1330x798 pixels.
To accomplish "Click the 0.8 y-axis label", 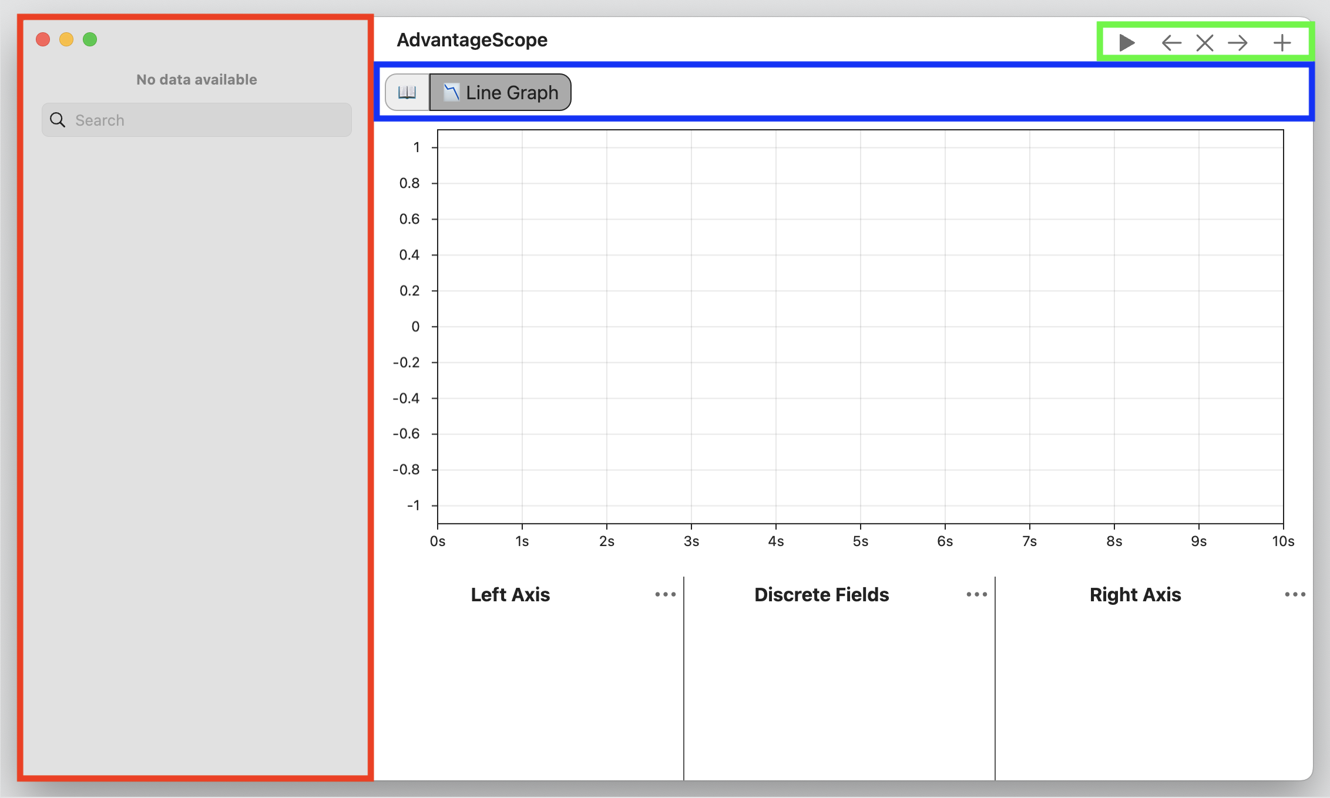I will tap(409, 183).
